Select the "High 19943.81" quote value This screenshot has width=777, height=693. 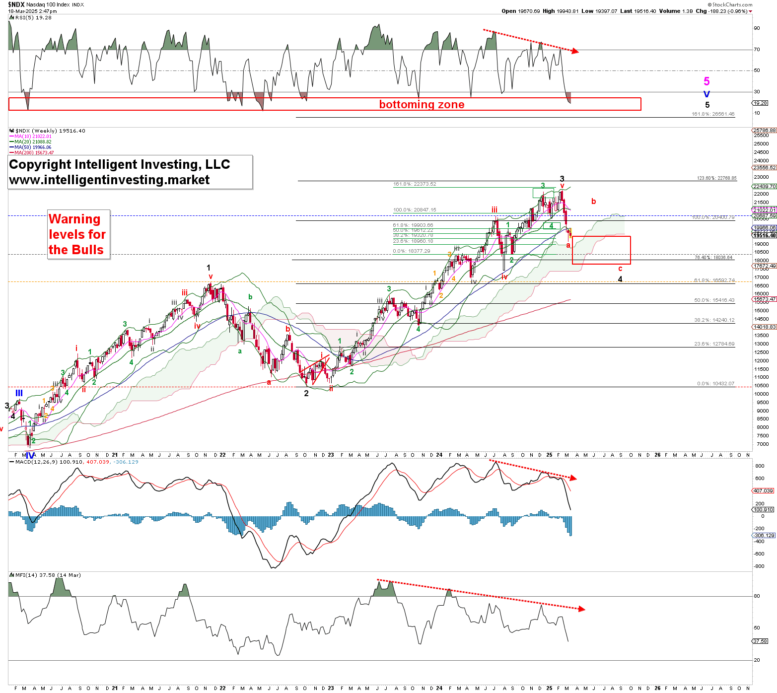click(561, 11)
